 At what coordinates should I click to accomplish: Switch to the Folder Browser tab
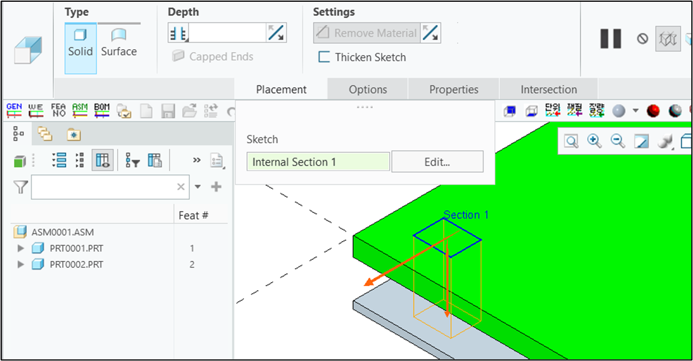tap(44, 134)
